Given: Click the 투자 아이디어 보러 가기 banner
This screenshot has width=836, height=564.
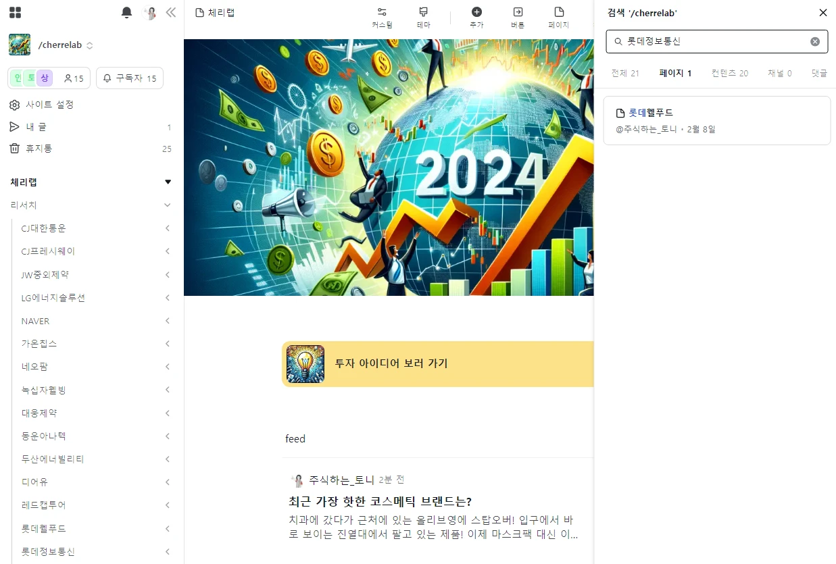Looking at the screenshot, I should click(438, 363).
